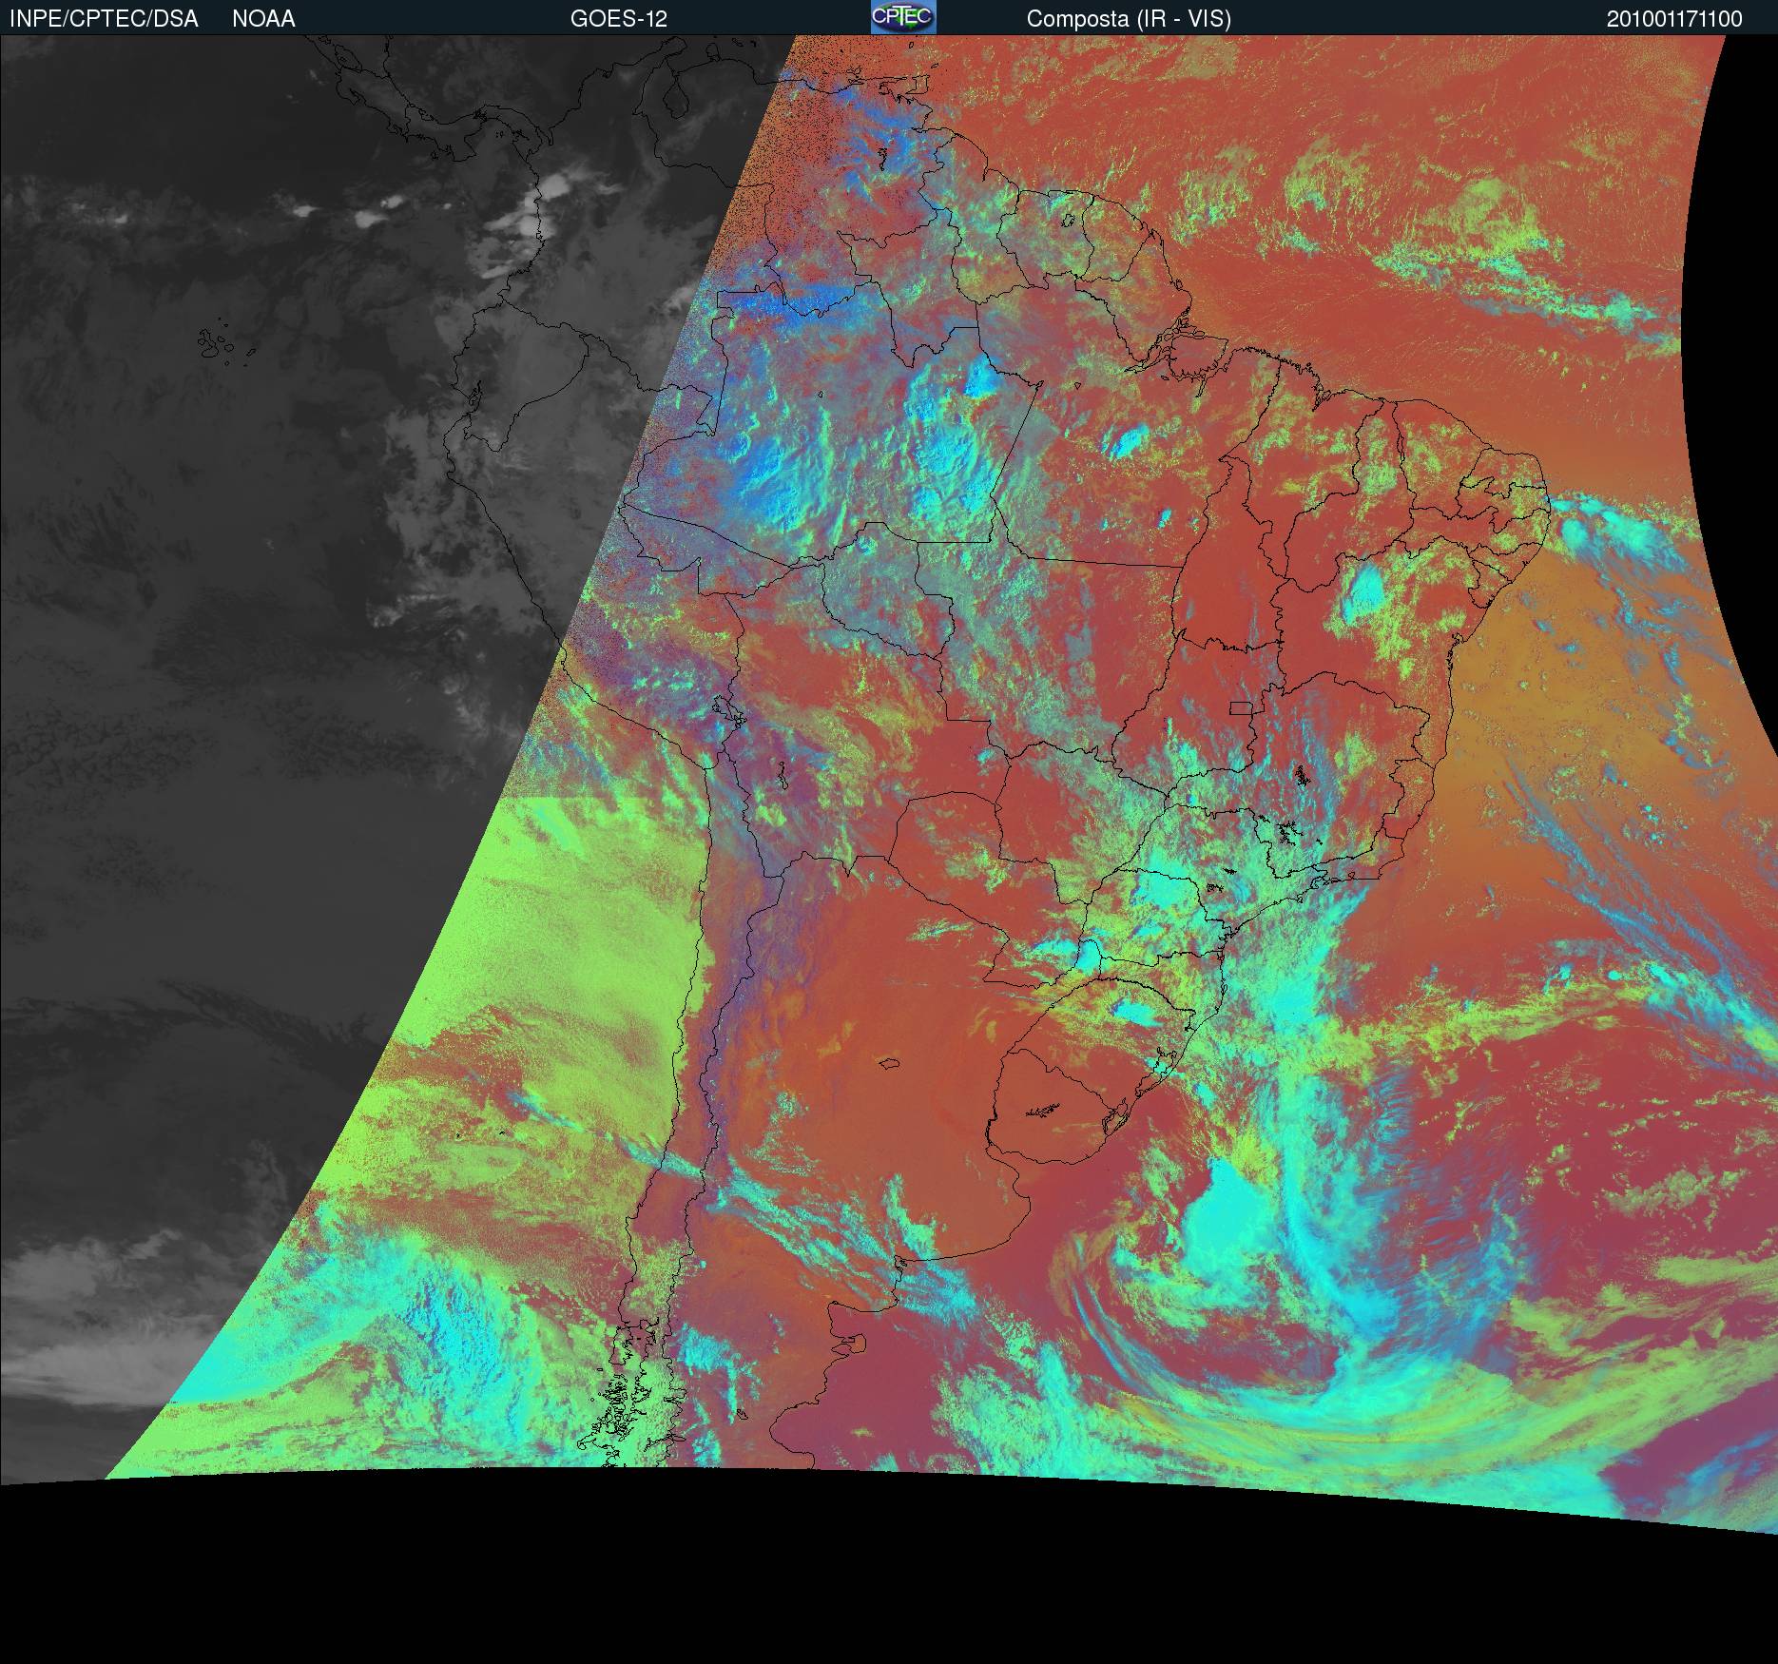
Task: Select the GOES-12 satellite label
Action: [x=619, y=19]
